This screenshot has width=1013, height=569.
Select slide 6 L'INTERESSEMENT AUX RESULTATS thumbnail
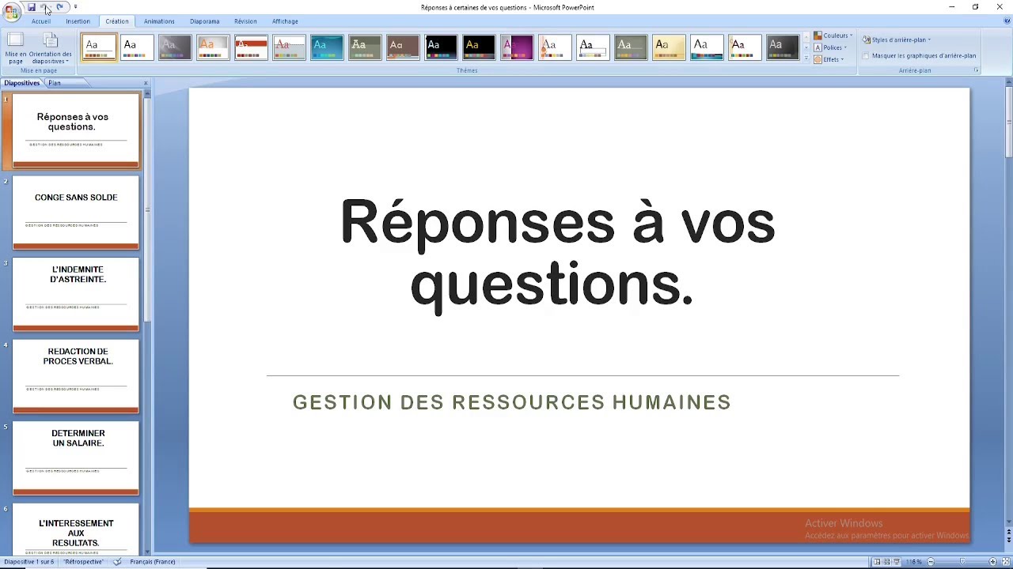[75, 528]
